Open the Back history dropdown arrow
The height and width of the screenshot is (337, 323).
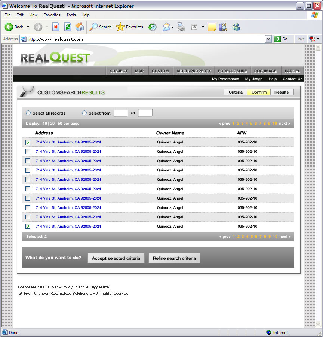click(28, 27)
